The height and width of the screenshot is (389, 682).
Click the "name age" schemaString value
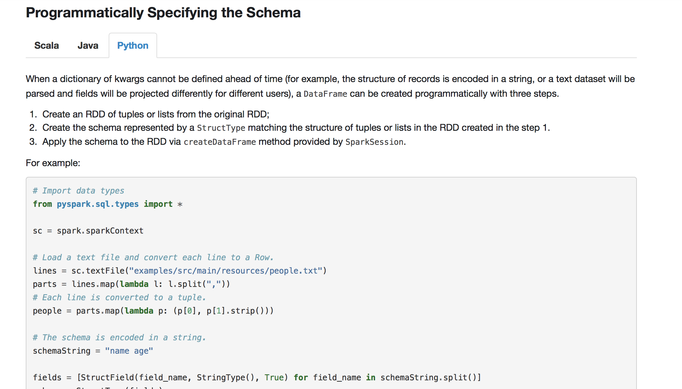129,351
